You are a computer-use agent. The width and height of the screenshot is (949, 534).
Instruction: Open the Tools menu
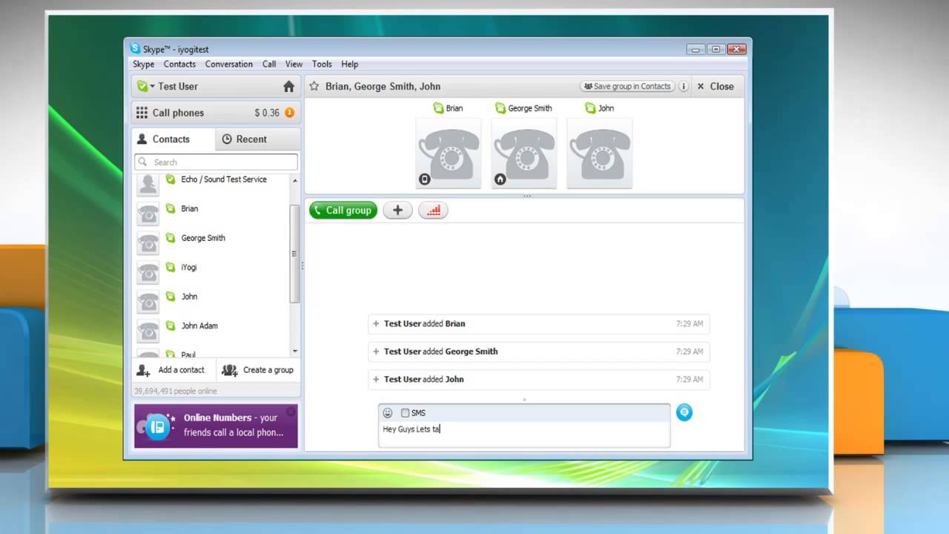322,65
